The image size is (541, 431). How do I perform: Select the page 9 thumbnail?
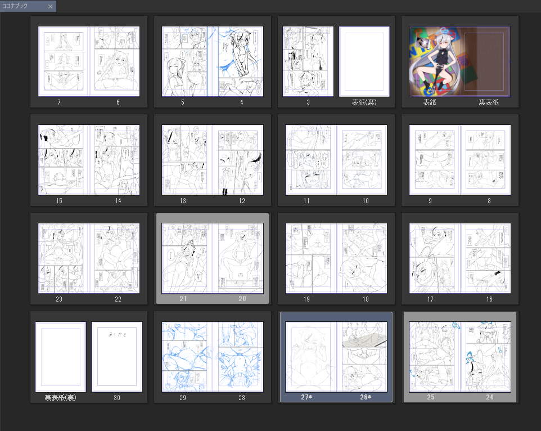(434, 160)
